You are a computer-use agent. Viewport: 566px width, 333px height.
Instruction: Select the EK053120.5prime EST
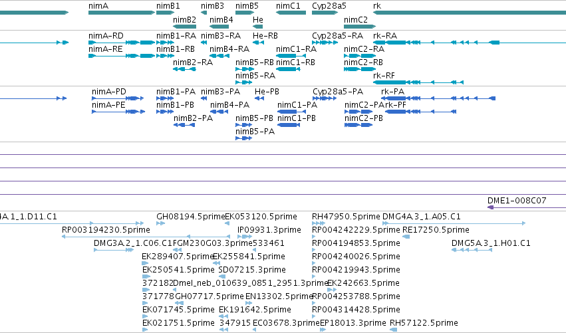coord(227,223)
